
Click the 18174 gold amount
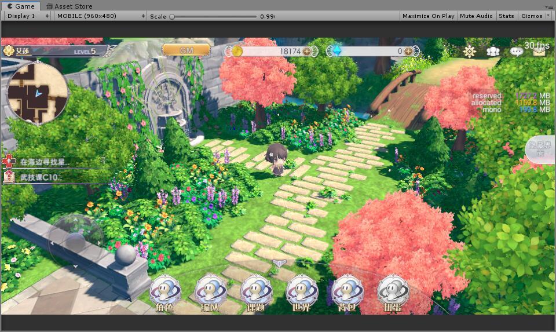tap(290, 52)
